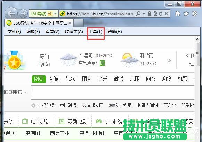Image resolution: width=202 pixels, height=142 pixels.
Task: Click the 360 site icon in address bar
Action: (63, 14)
